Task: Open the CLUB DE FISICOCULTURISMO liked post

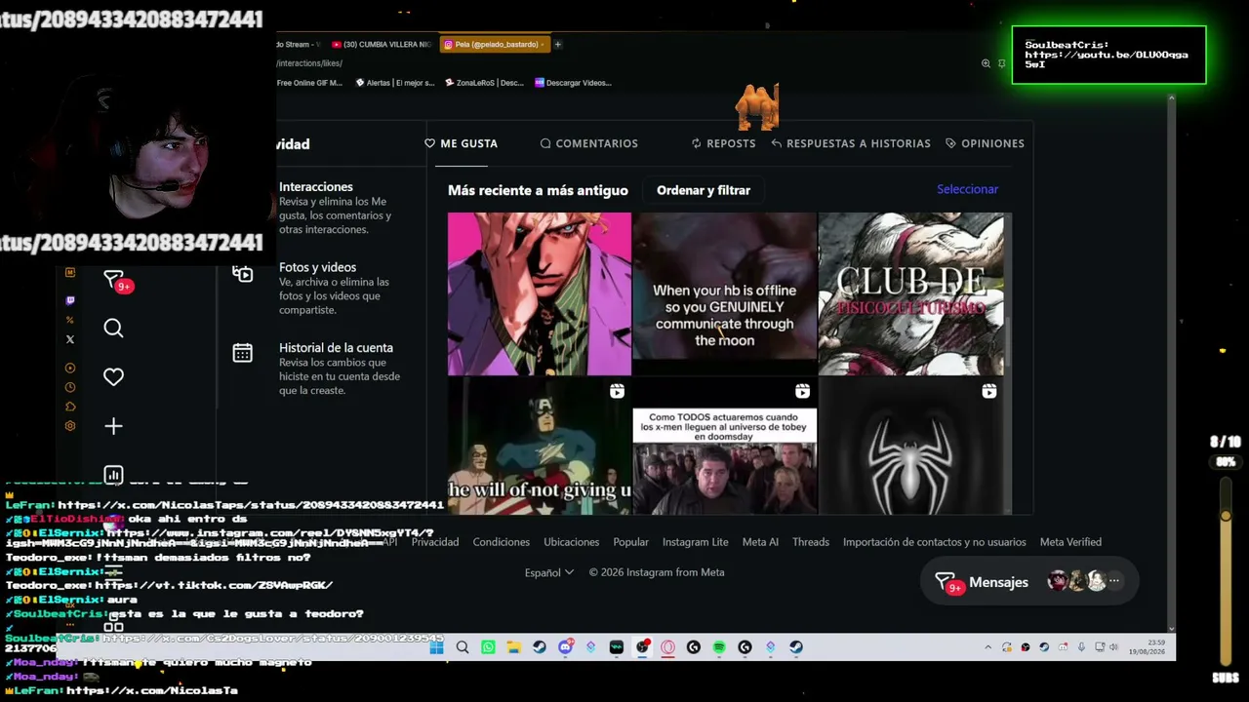Action: click(910, 293)
